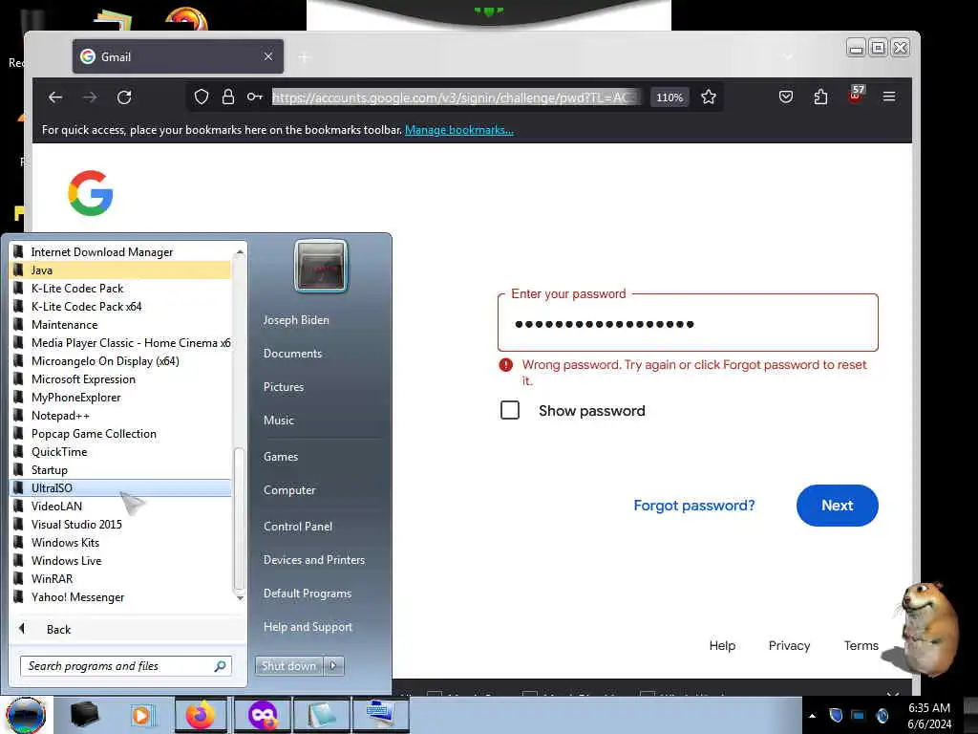The image size is (978, 734).
Task: Expand the Startup folder
Action: click(121, 469)
